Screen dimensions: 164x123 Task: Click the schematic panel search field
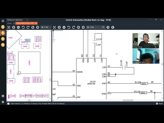tap(96, 27)
